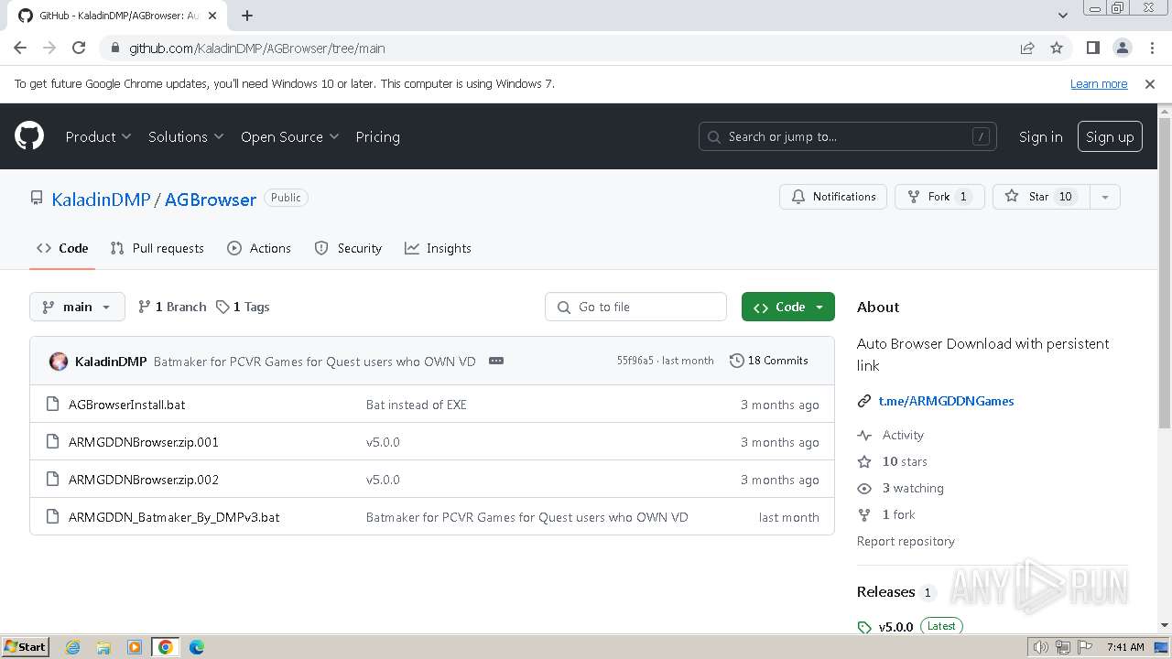Focus the Go to file input
The width and height of the screenshot is (1172, 659).
[x=635, y=307]
